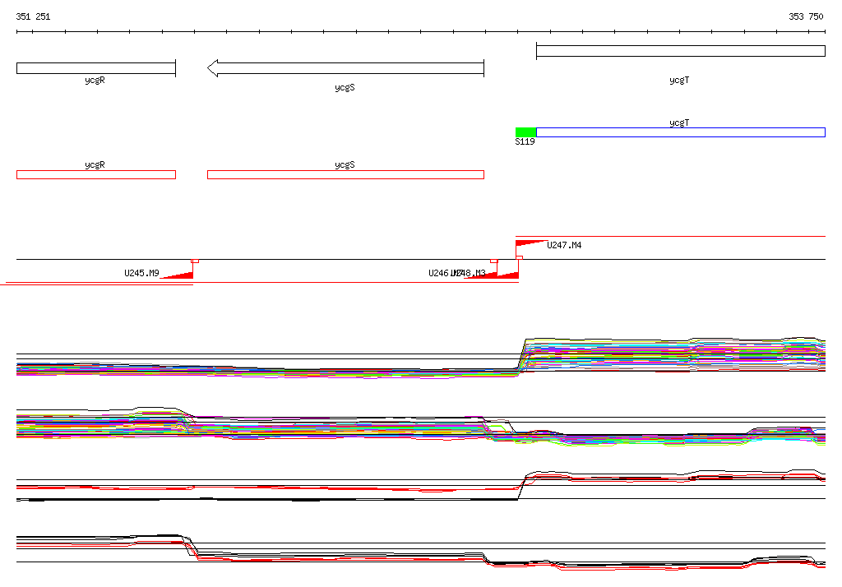842x587 pixels.
Task: Click the ycgS leftward arrow gene
Action: 346,68
